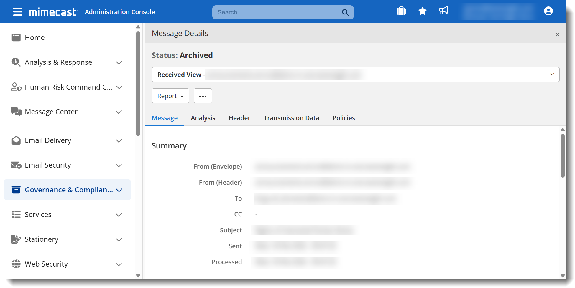Open the Report dropdown button

(170, 96)
